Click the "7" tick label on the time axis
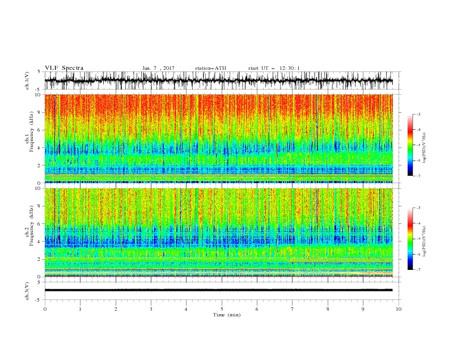 tap(292, 309)
